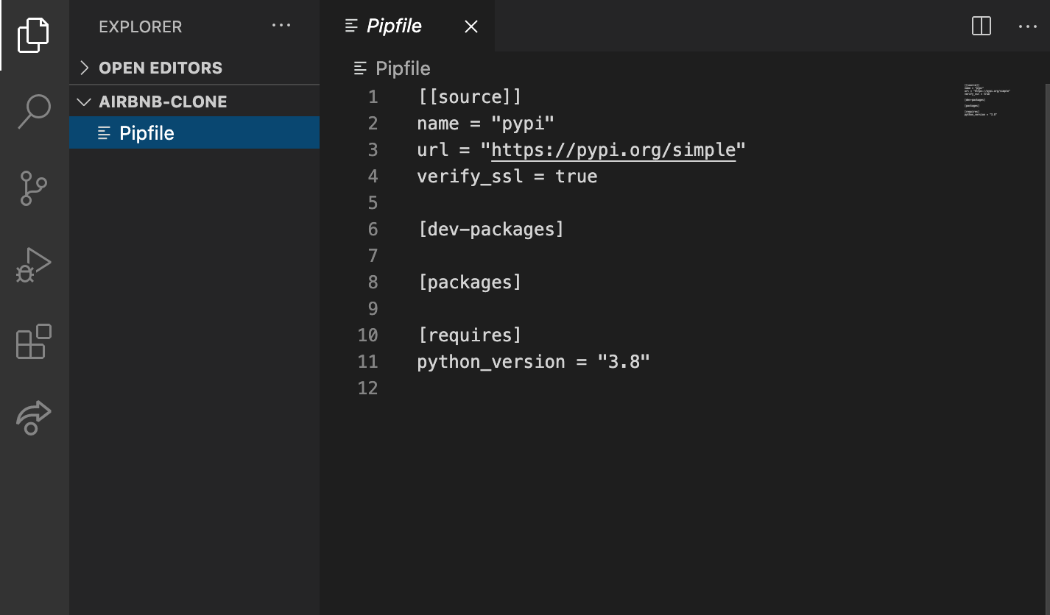Open the Extensions view icon
Screen dimensions: 1050x615
tap(34, 341)
